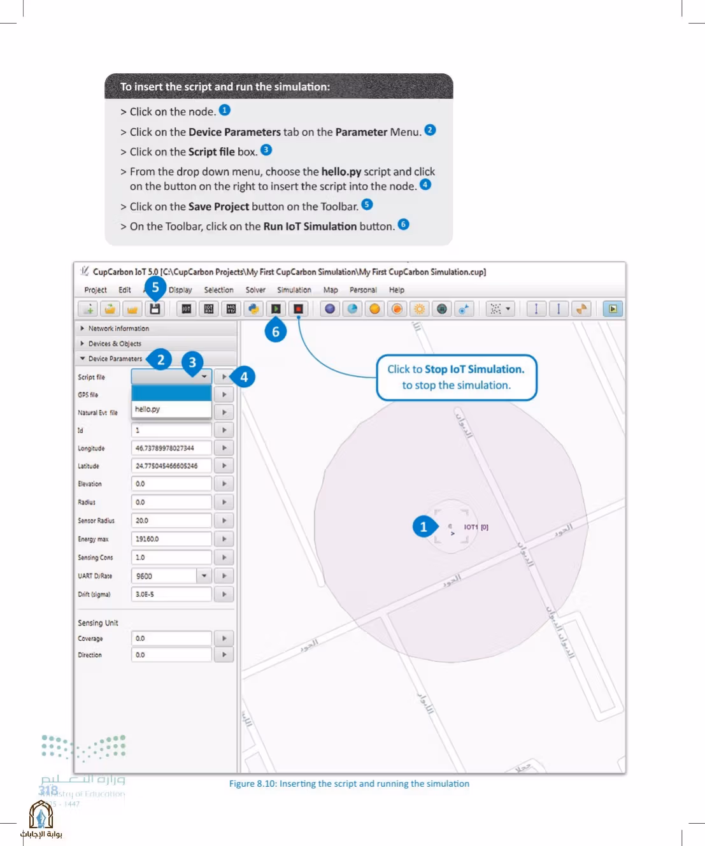The image size is (705, 846).
Task: Click apply arrow button beside Direction
Action: point(224,655)
